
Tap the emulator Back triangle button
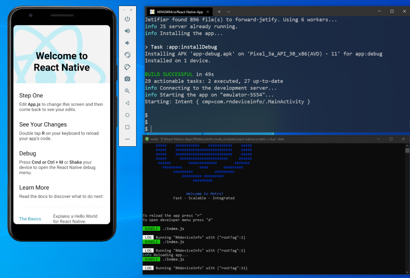[127, 103]
